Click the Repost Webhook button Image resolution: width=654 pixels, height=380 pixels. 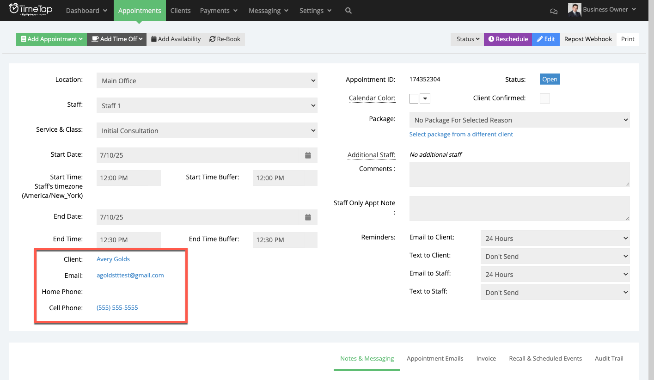(x=588, y=39)
